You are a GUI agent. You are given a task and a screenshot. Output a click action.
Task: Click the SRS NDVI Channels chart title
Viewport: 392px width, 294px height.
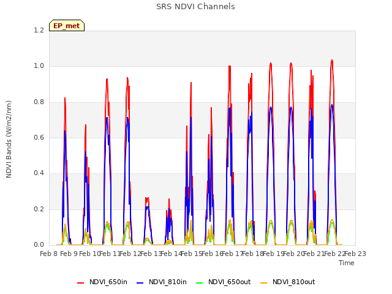[x=195, y=7]
